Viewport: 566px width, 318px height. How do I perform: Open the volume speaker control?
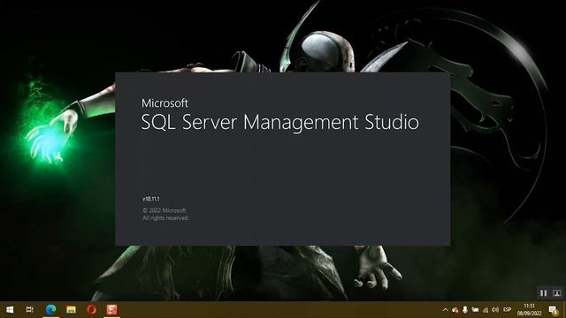[x=495, y=310]
